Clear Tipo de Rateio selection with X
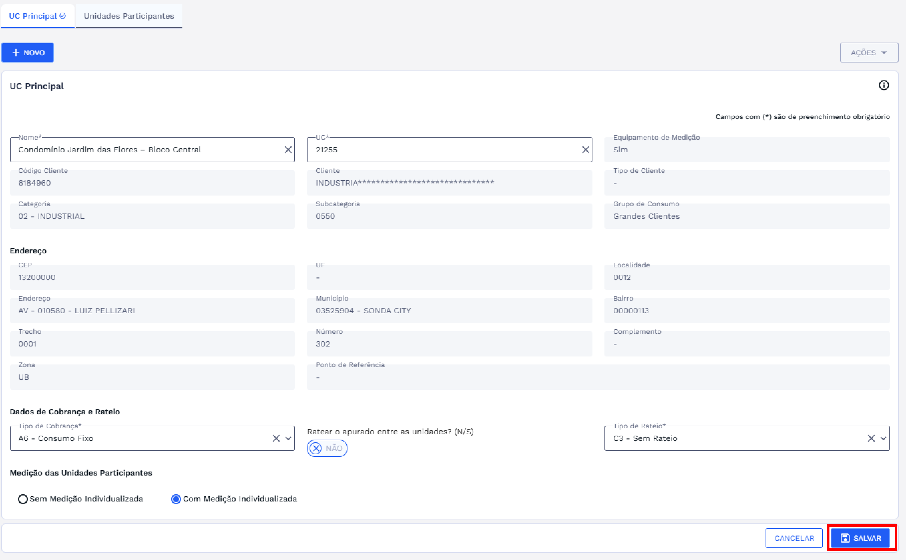Viewport: 906px width, 560px height. pos(871,439)
